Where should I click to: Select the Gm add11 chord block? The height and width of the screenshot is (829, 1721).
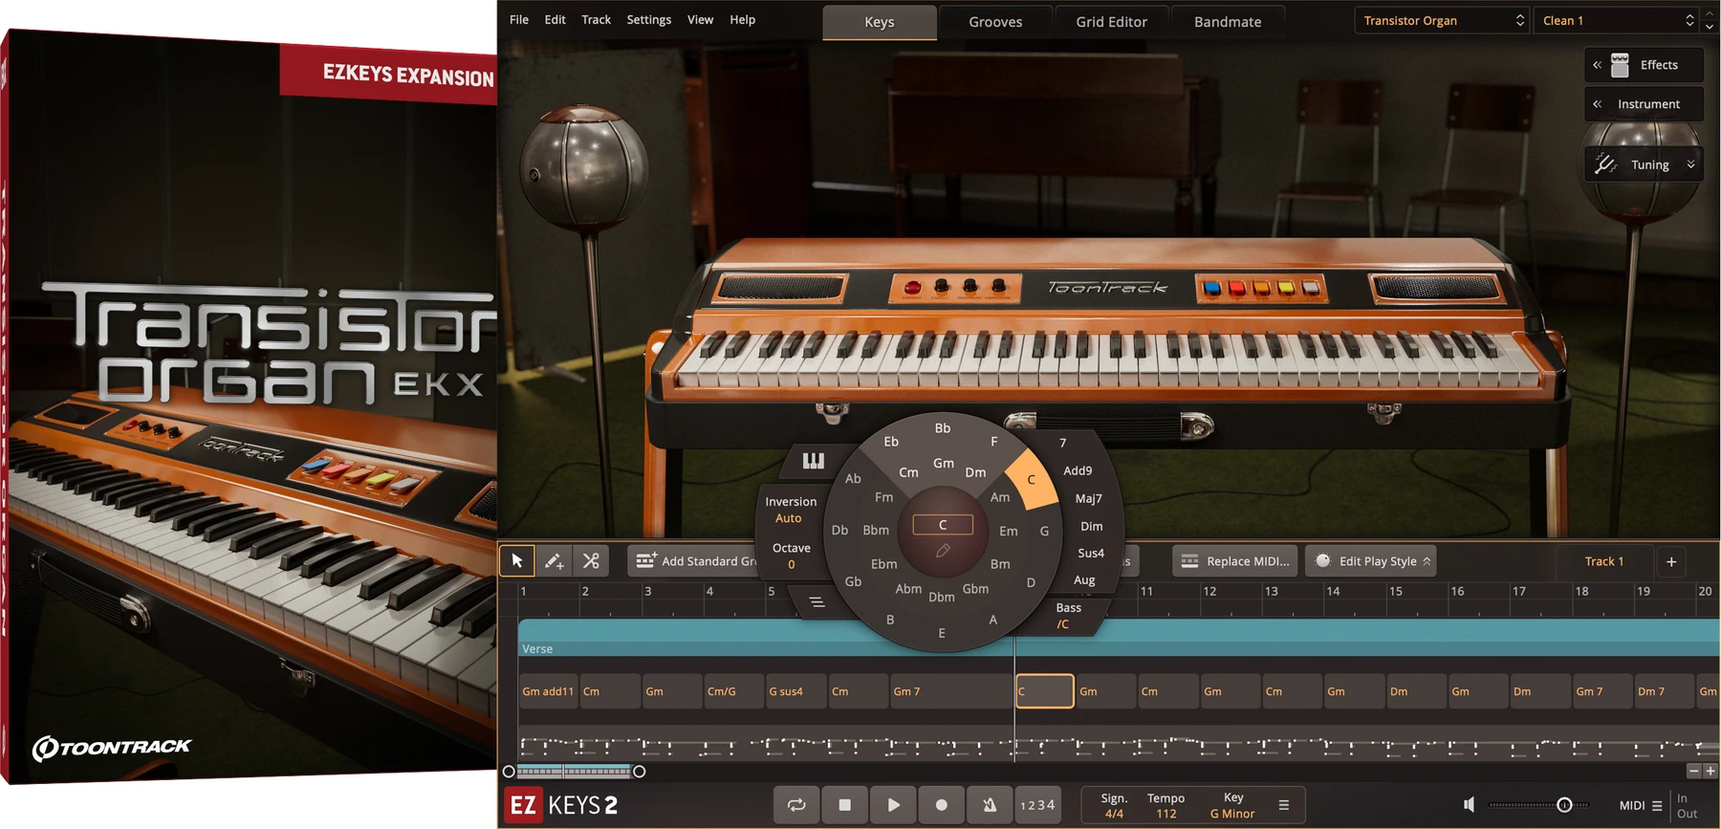(548, 691)
